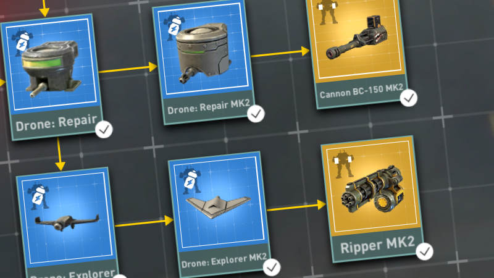Click the robot battery icon on Repair MK2
Screen dimensions: 494x278
[174, 26]
